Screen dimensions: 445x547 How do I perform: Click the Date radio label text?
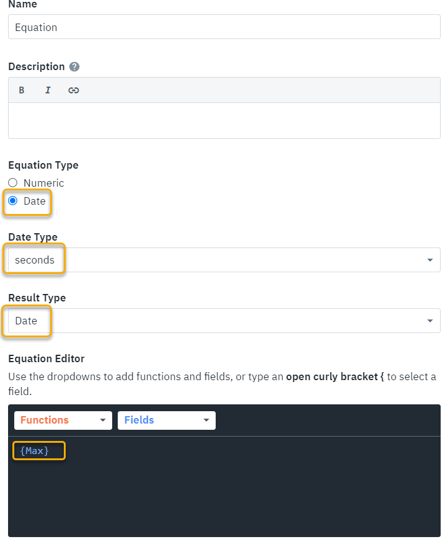pos(35,201)
